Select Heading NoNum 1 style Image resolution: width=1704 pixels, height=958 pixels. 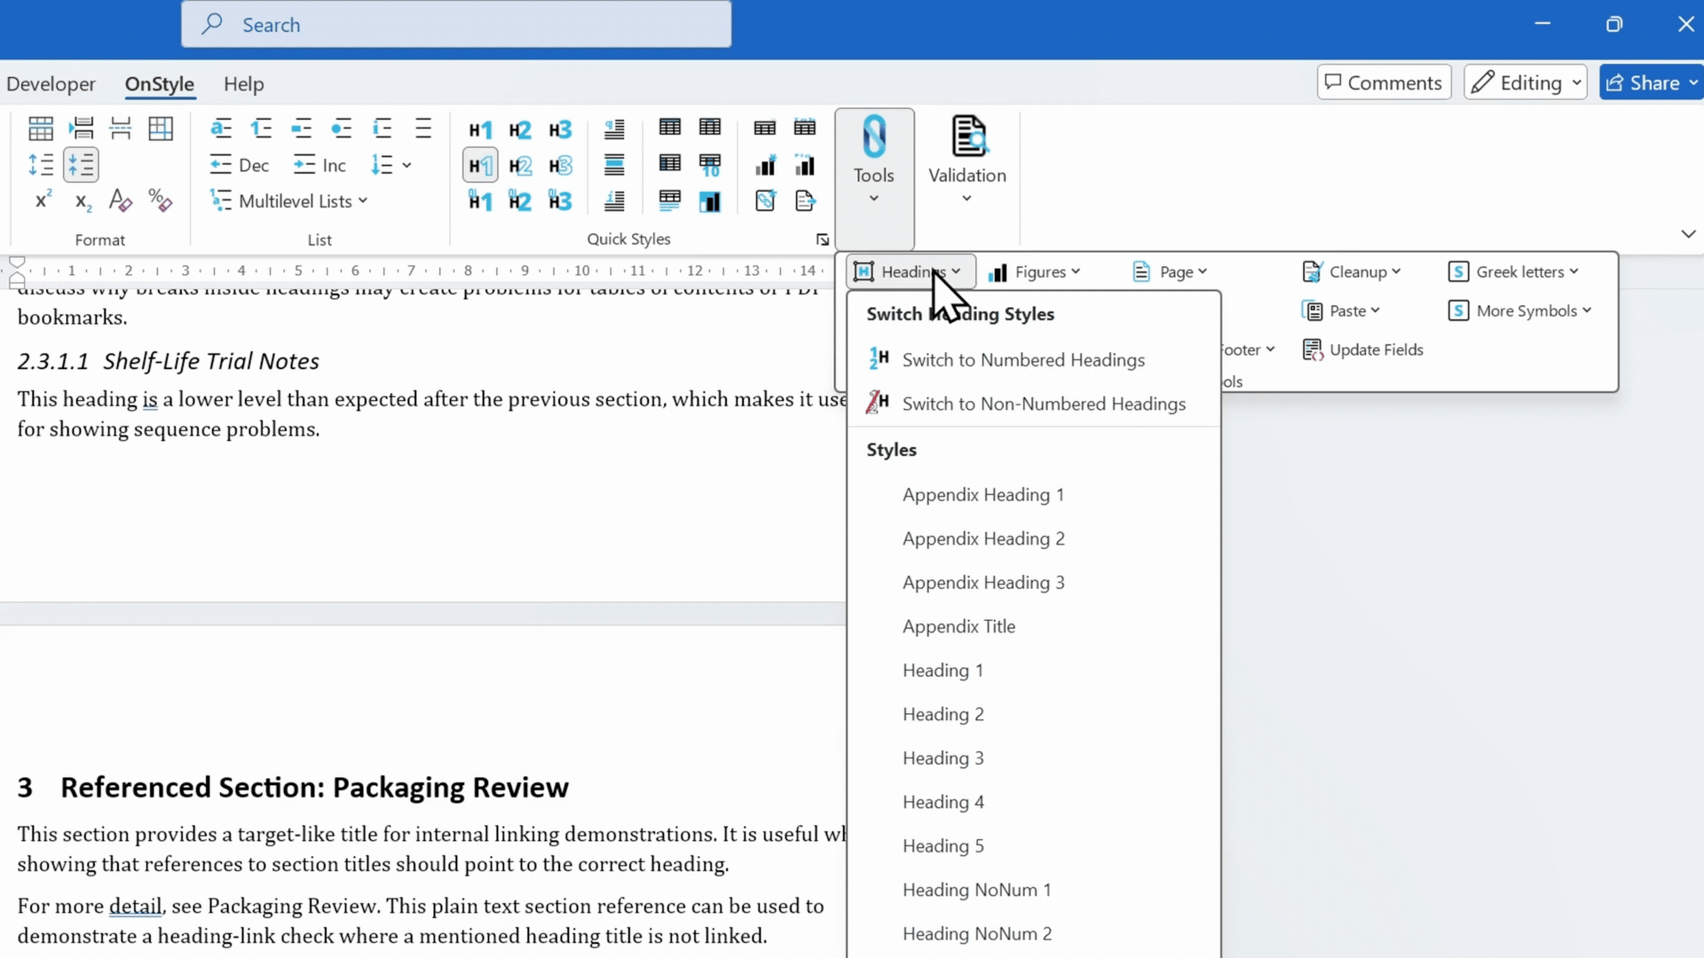coord(1033,890)
